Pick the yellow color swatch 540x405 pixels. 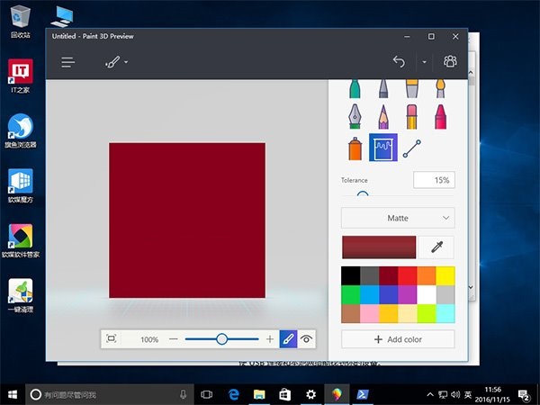coord(445,274)
